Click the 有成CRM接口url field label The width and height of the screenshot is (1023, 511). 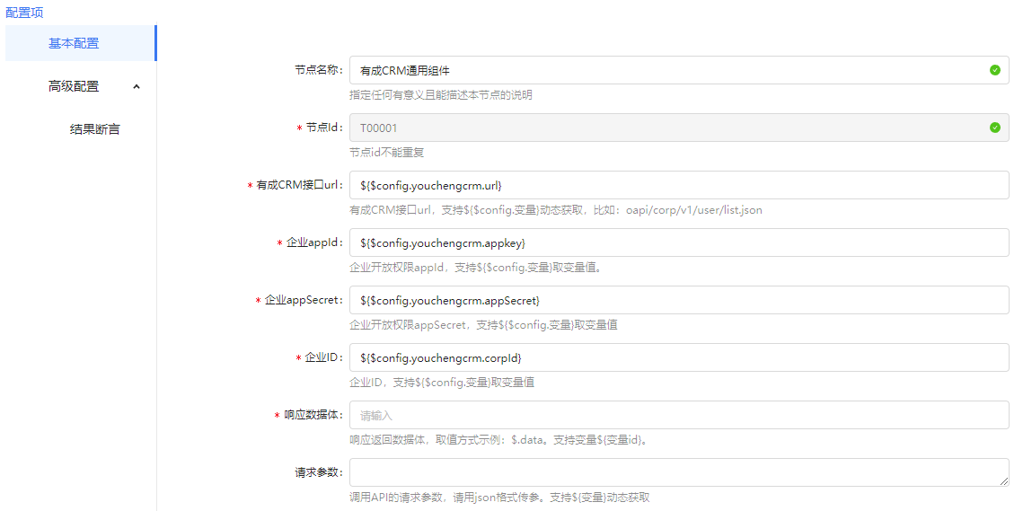[297, 185]
